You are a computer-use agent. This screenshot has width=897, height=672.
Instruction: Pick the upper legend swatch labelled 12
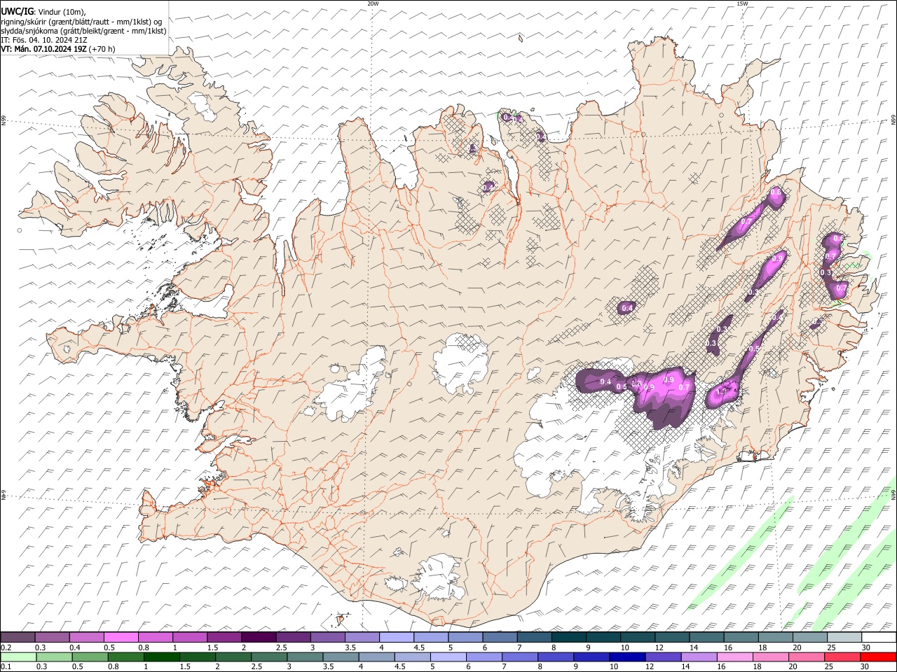(672, 637)
